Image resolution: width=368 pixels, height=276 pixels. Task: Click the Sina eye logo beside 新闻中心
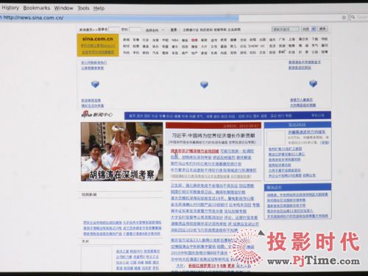tap(86, 114)
